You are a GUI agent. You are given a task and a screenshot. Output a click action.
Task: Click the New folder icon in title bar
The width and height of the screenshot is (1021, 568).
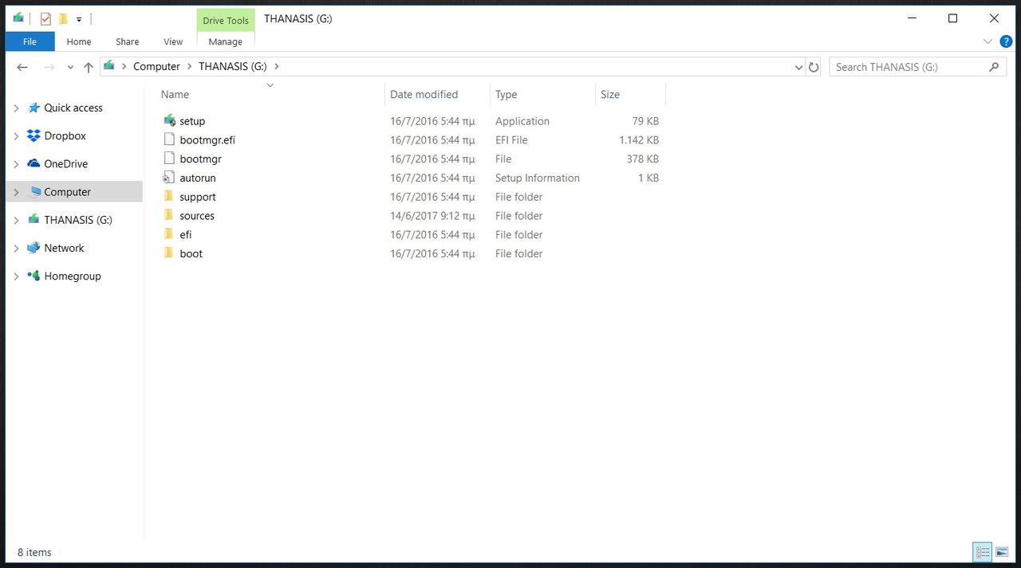(63, 18)
